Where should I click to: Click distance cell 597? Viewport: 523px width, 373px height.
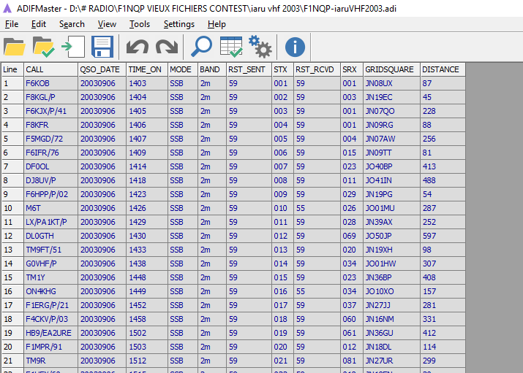coord(443,236)
